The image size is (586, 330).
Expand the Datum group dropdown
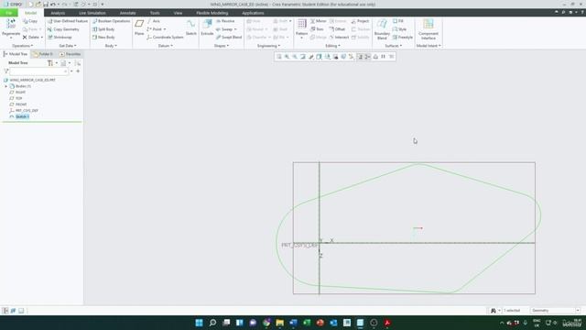pyautogui.click(x=165, y=46)
